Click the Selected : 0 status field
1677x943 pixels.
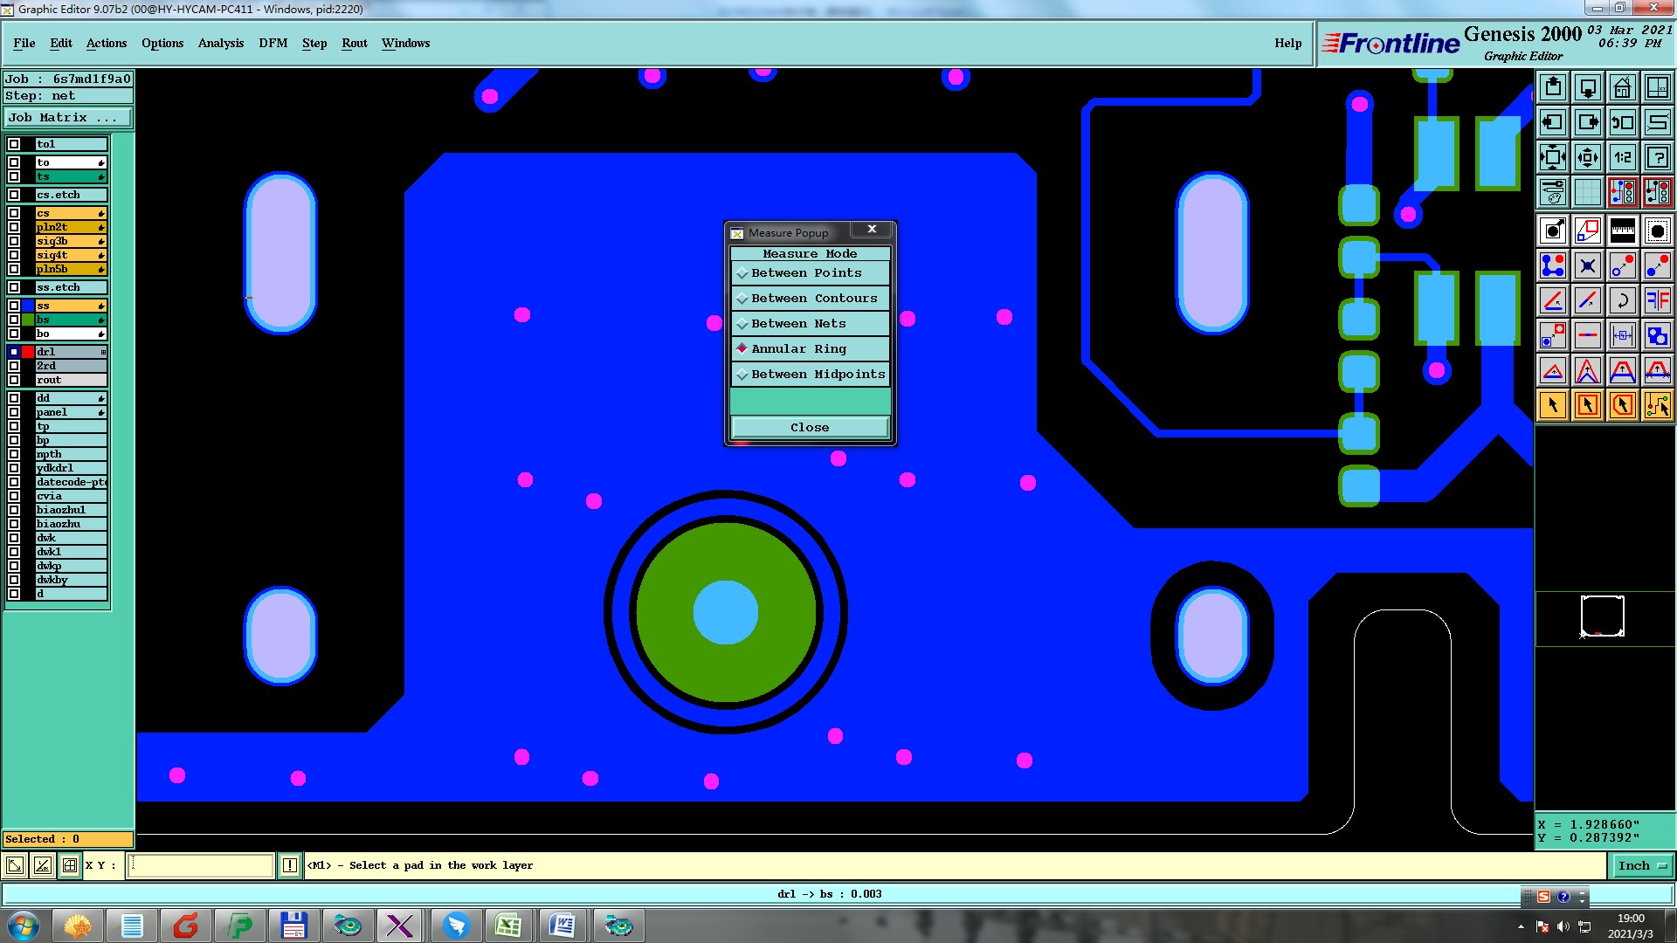(x=68, y=839)
